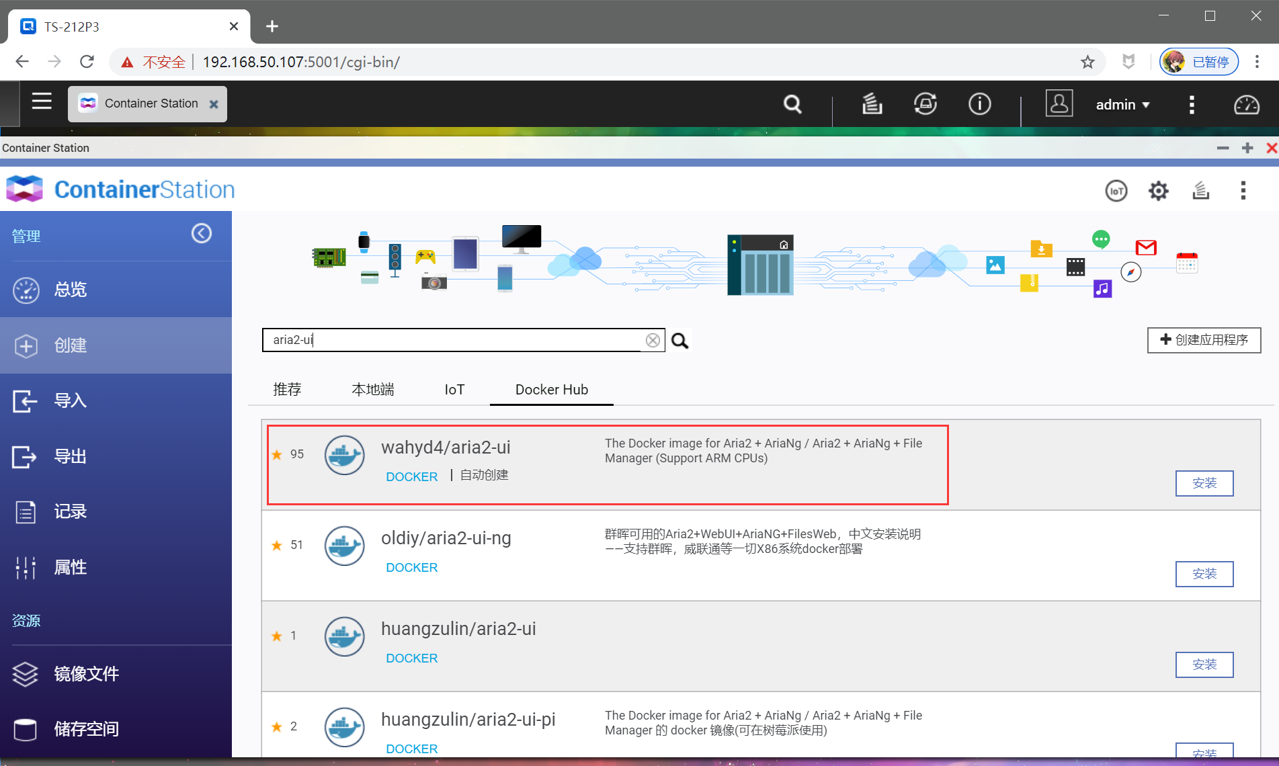Click the Container Station tab in QTS taskbar
Image resolution: width=1279 pixels, height=766 pixels.
click(147, 103)
